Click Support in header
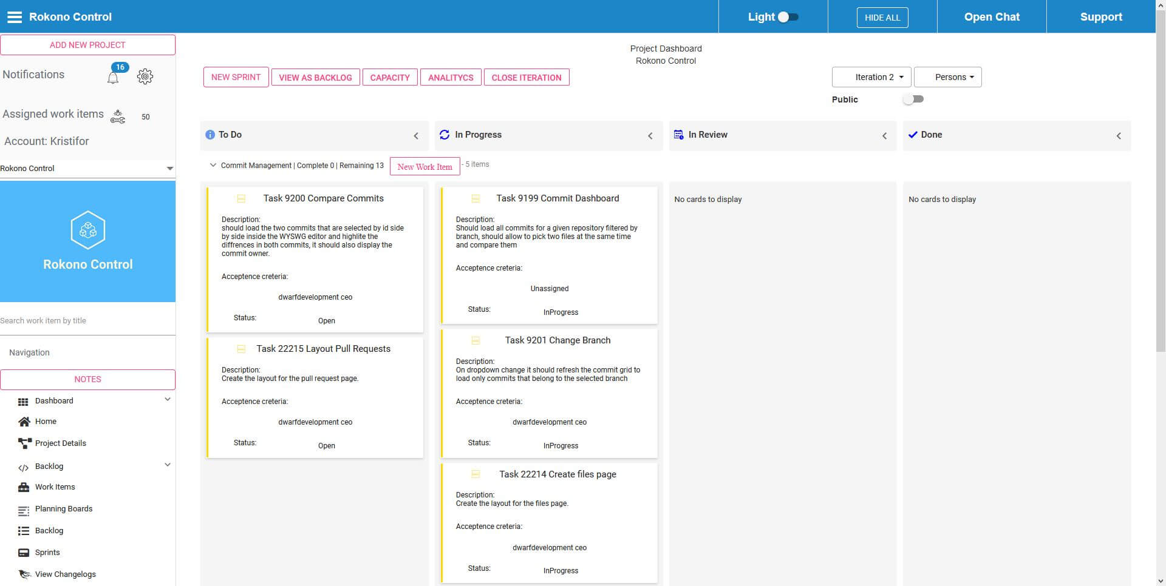Viewport: 1166px width, 586px height. tap(1101, 17)
